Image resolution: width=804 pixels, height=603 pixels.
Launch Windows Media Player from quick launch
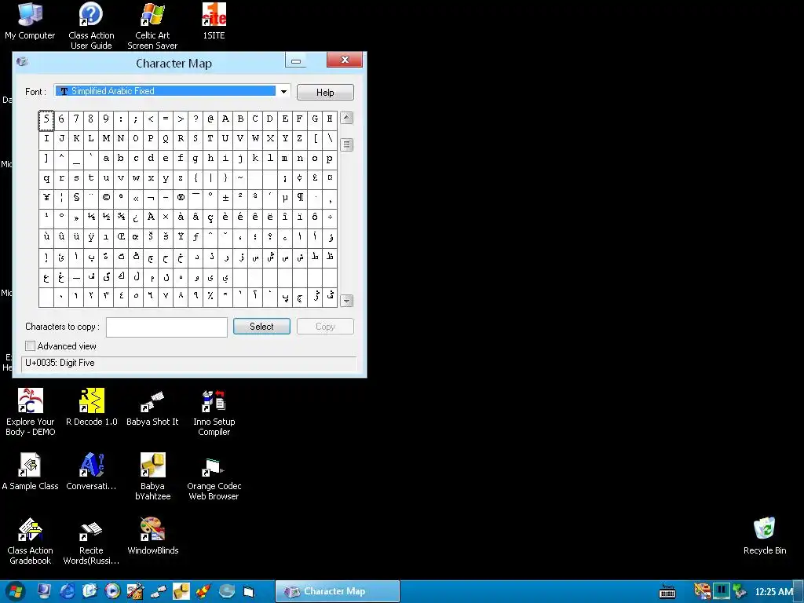coord(112,591)
